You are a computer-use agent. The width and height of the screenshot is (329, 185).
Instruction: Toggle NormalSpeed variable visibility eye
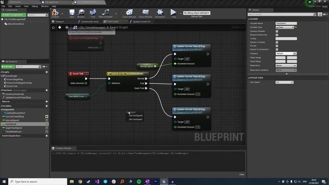coord(47,120)
